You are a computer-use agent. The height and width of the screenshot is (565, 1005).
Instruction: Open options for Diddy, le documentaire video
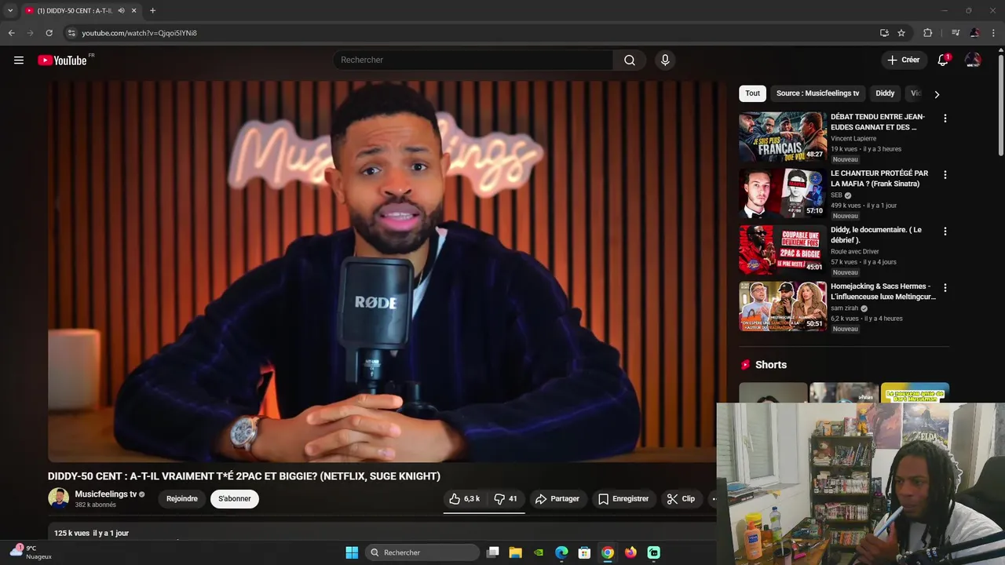click(945, 231)
